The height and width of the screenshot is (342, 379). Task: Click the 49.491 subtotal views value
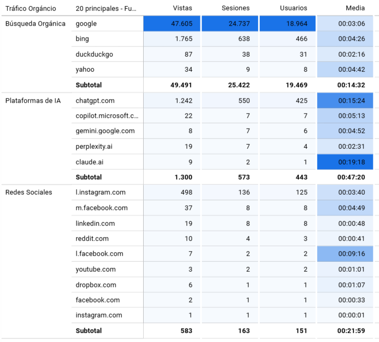tap(181, 85)
